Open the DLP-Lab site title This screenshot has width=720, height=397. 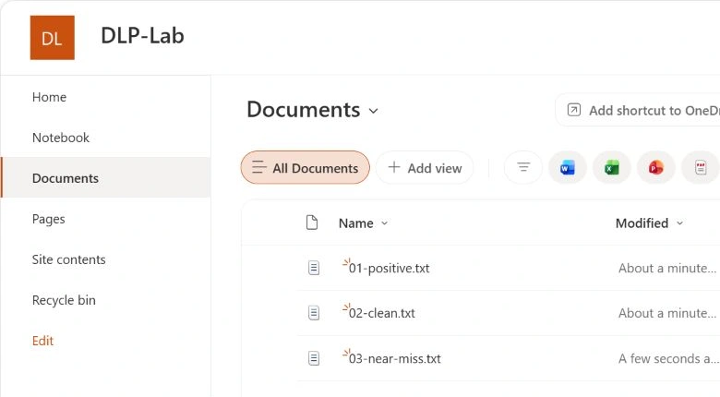click(x=142, y=36)
